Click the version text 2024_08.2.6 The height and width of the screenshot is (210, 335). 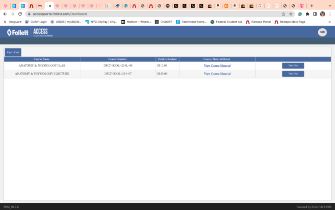point(11,207)
